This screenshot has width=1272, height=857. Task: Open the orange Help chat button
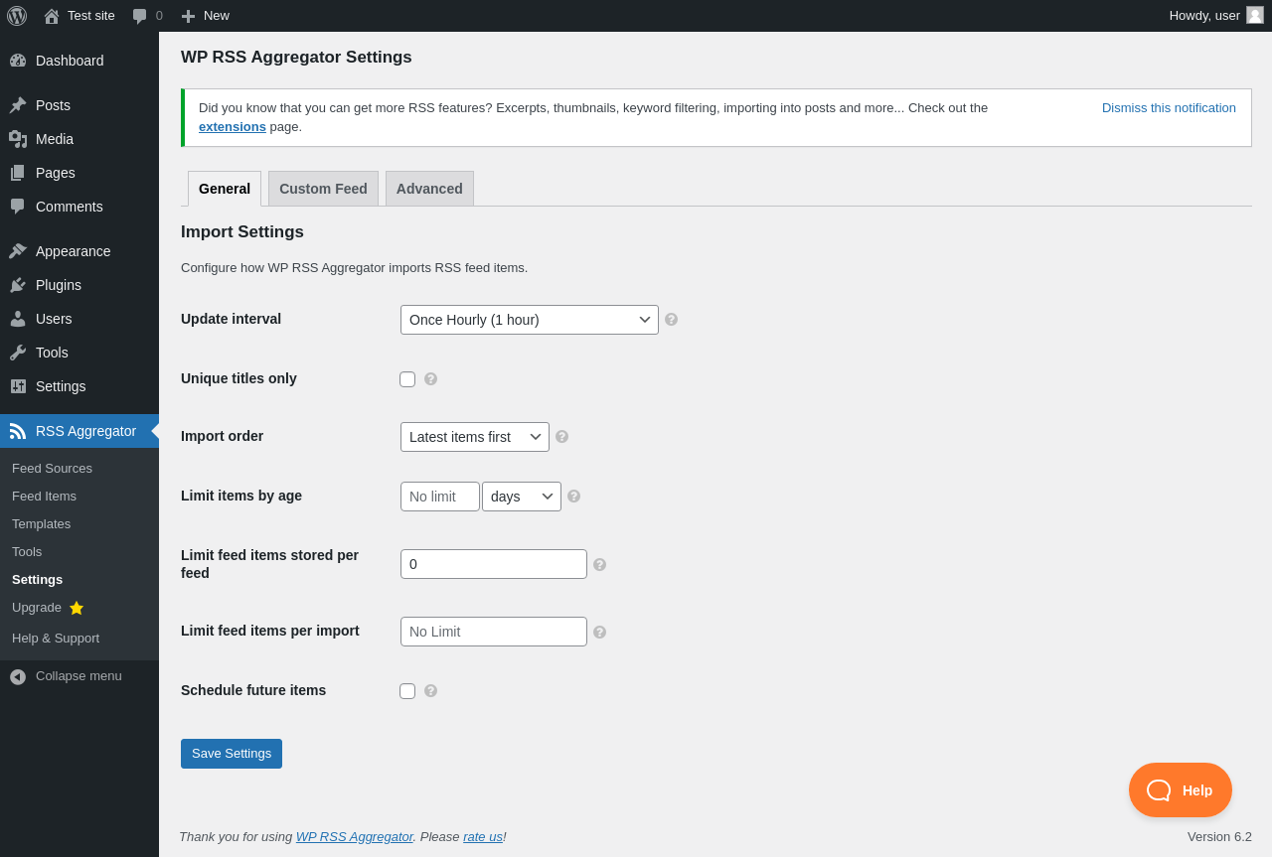tap(1181, 790)
